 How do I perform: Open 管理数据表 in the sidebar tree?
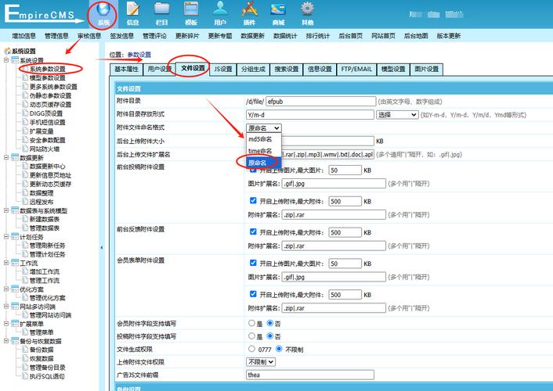click(45, 228)
